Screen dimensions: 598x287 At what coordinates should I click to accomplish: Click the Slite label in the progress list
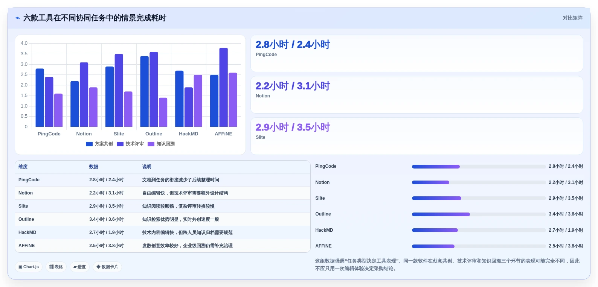tap(320, 198)
